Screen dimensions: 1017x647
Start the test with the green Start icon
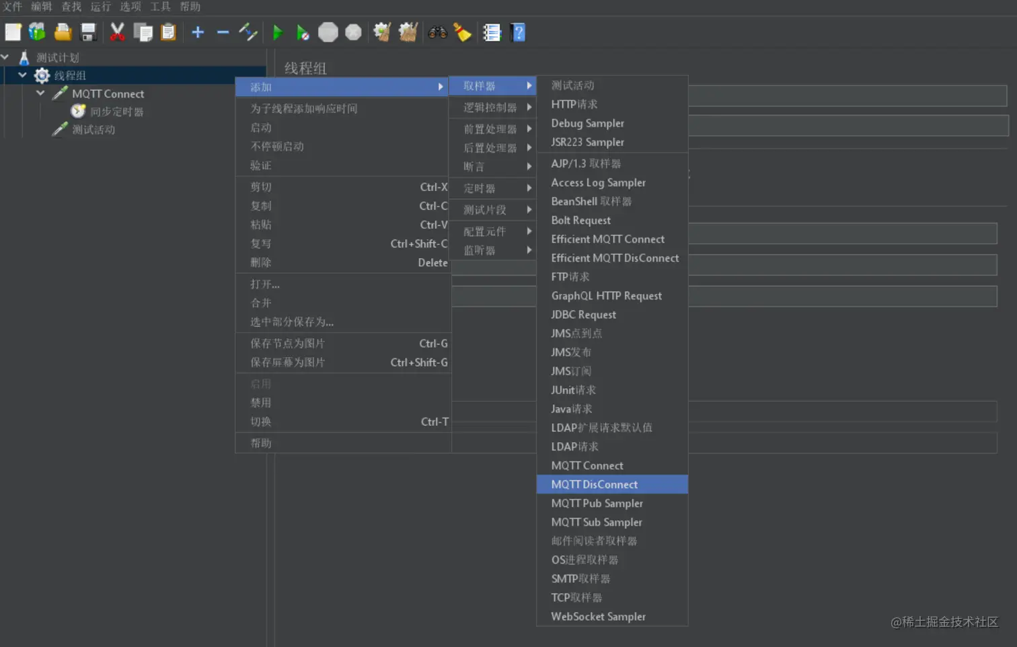tap(278, 32)
